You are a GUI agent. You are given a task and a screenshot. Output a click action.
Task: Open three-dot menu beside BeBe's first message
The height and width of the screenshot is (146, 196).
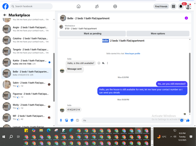pos(107,63)
